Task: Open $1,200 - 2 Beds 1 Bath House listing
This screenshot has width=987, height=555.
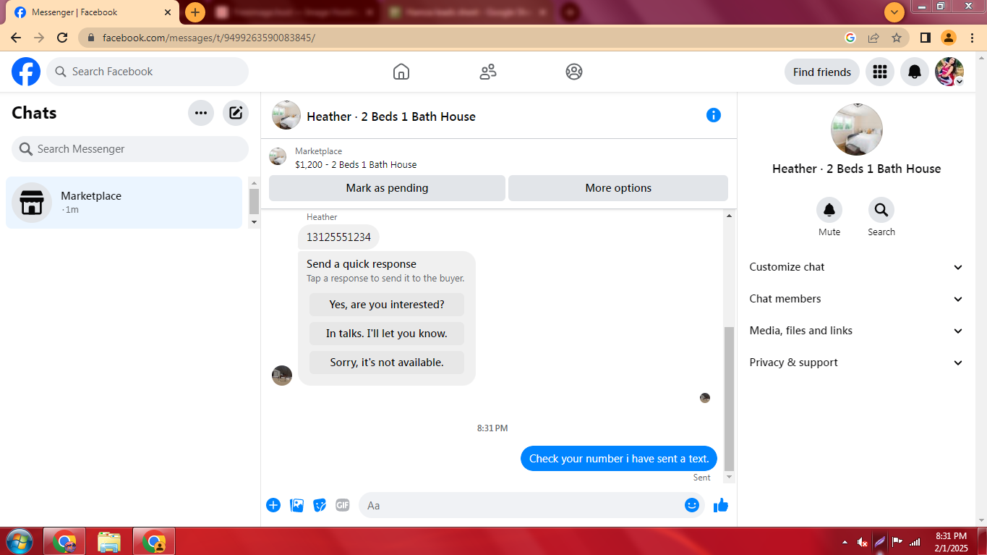Action: (x=356, y=165)
